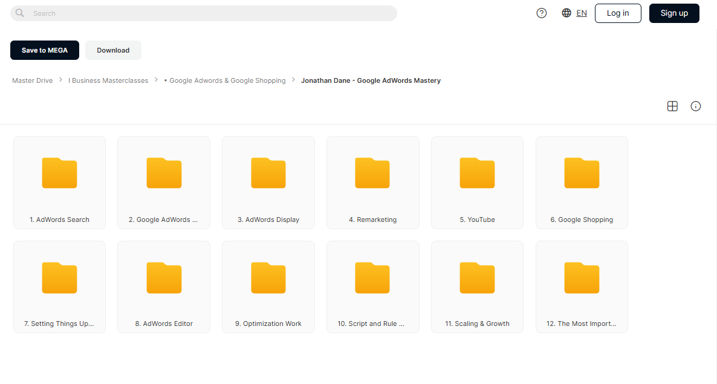This screenshot has height=384, width=717.
Task: Open the 11. Scaling & Growth folder icon
Action: coord(477,278)
